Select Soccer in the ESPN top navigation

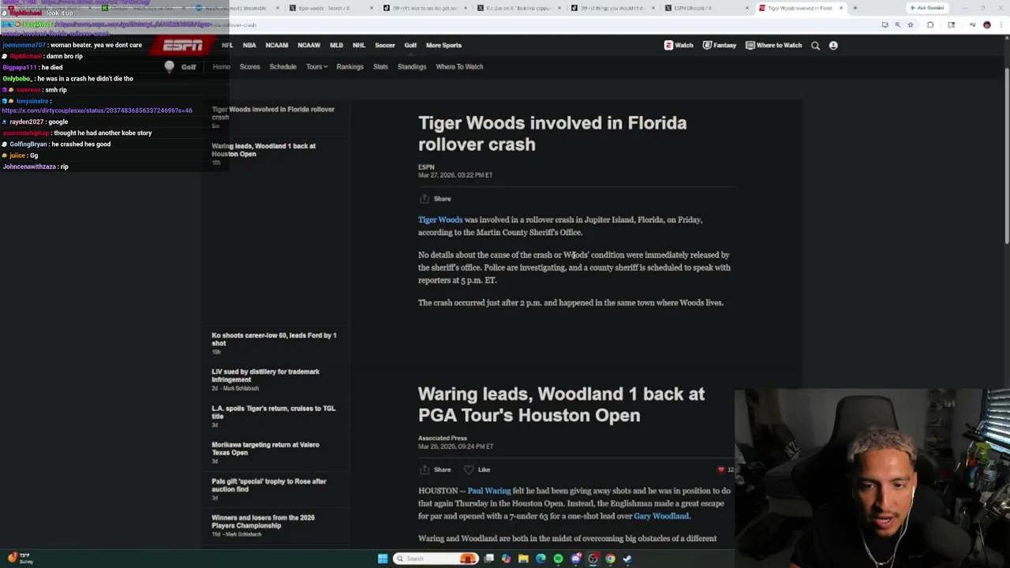tap(384, 45)
